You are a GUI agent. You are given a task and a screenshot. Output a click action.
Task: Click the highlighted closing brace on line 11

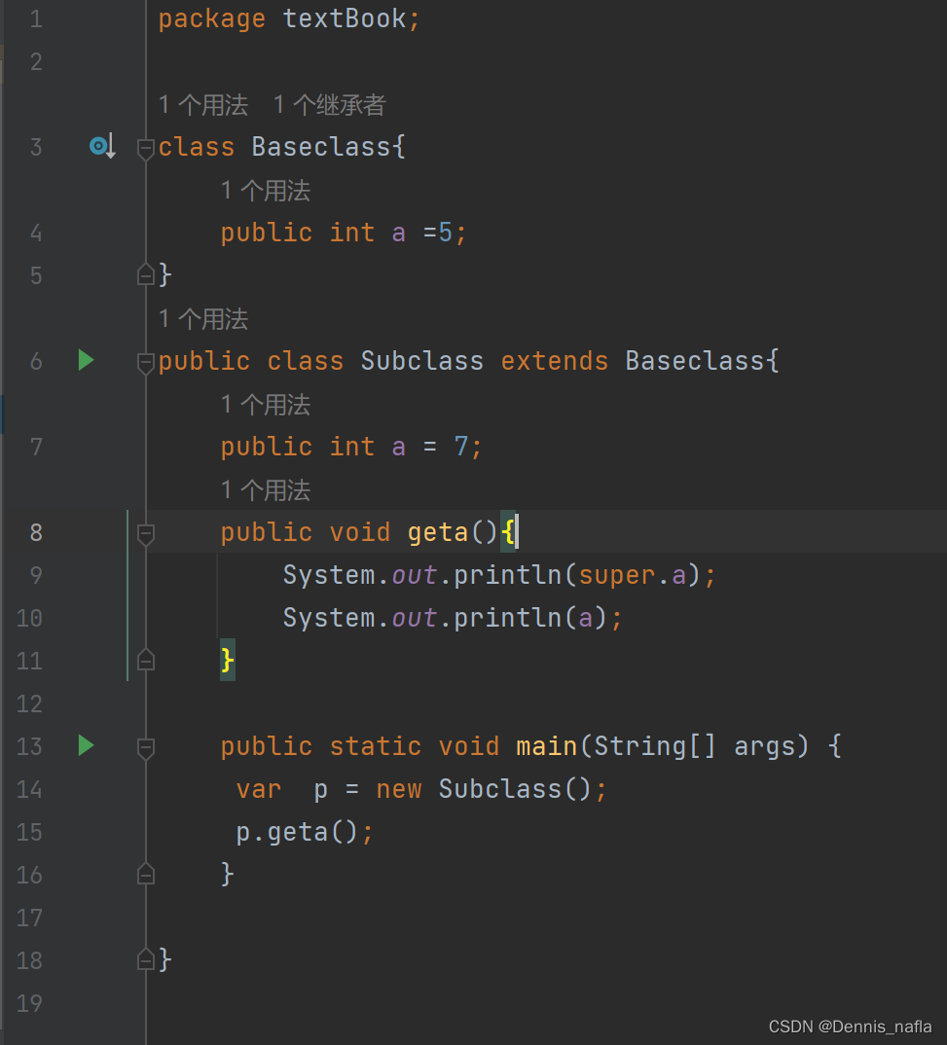[227, 661]
